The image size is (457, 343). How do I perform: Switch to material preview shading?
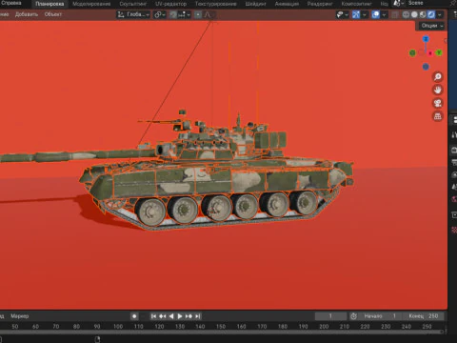tap(423, 14)
